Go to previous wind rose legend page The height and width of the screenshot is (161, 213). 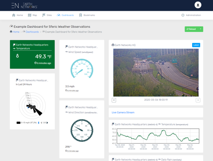pyautogui.click(x=41, y=123)
